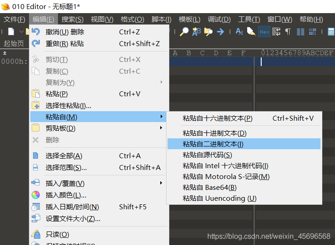Expand the 剪贴板(D) submenu arrow
335x245 pixels.
click(162, 128)
